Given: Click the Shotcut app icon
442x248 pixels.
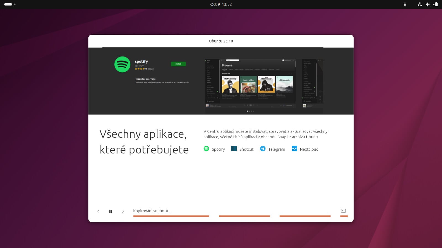Looking at the screenshot, I should pos(234,149).
